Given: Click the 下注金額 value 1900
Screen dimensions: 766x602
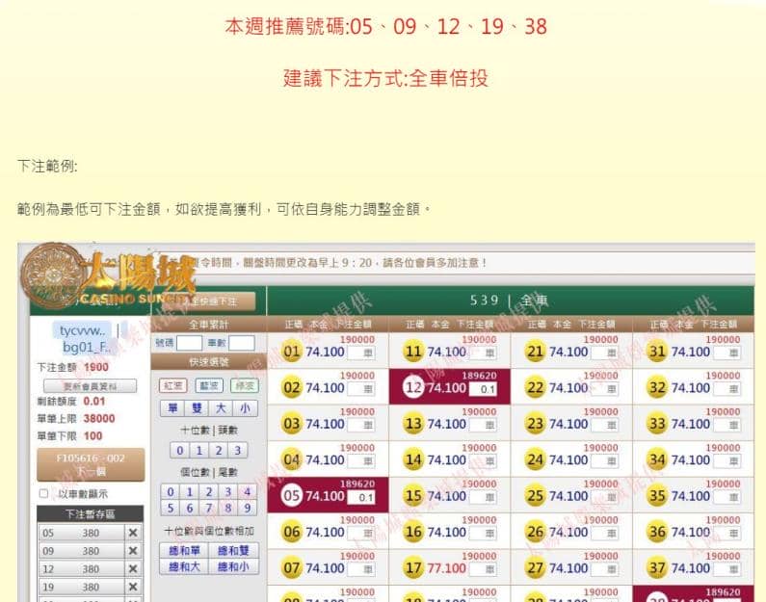Looking at the screenshot, I should [x=95, y=367].
